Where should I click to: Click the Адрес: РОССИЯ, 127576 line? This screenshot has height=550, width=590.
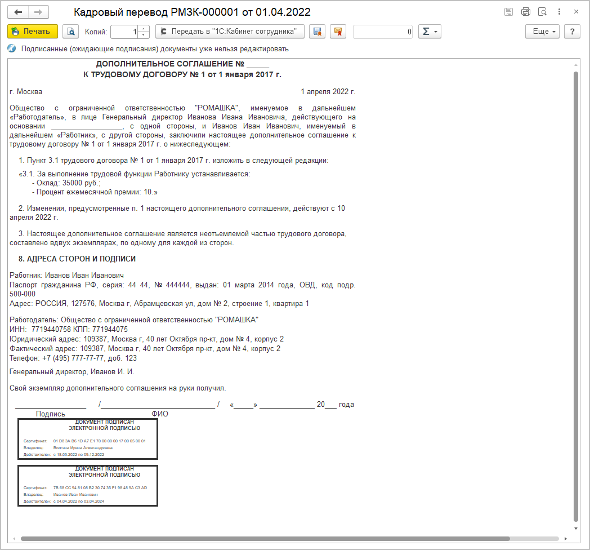(159, 304)
